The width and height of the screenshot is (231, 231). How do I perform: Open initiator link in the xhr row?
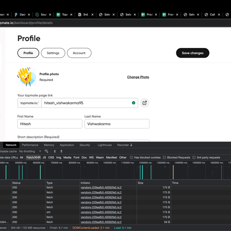(101, 212)
